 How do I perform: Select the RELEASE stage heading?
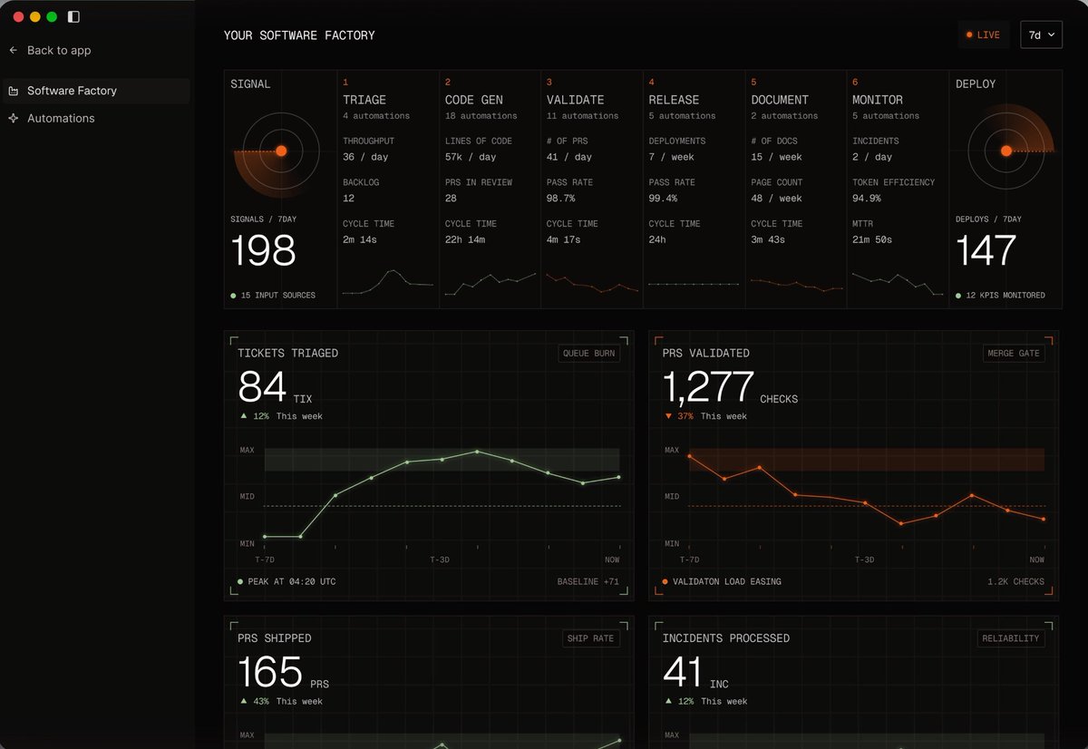tap(674, 100)
